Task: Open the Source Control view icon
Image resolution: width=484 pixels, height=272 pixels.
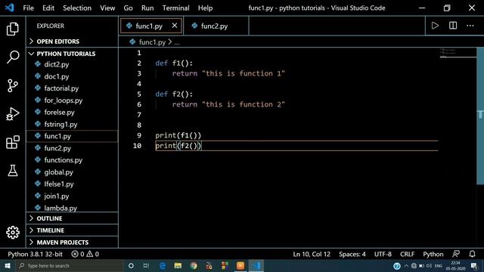Action: coord(13,85)
